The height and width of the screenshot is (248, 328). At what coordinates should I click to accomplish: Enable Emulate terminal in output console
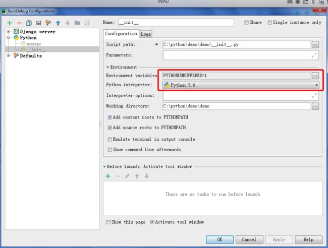[110, 139]
